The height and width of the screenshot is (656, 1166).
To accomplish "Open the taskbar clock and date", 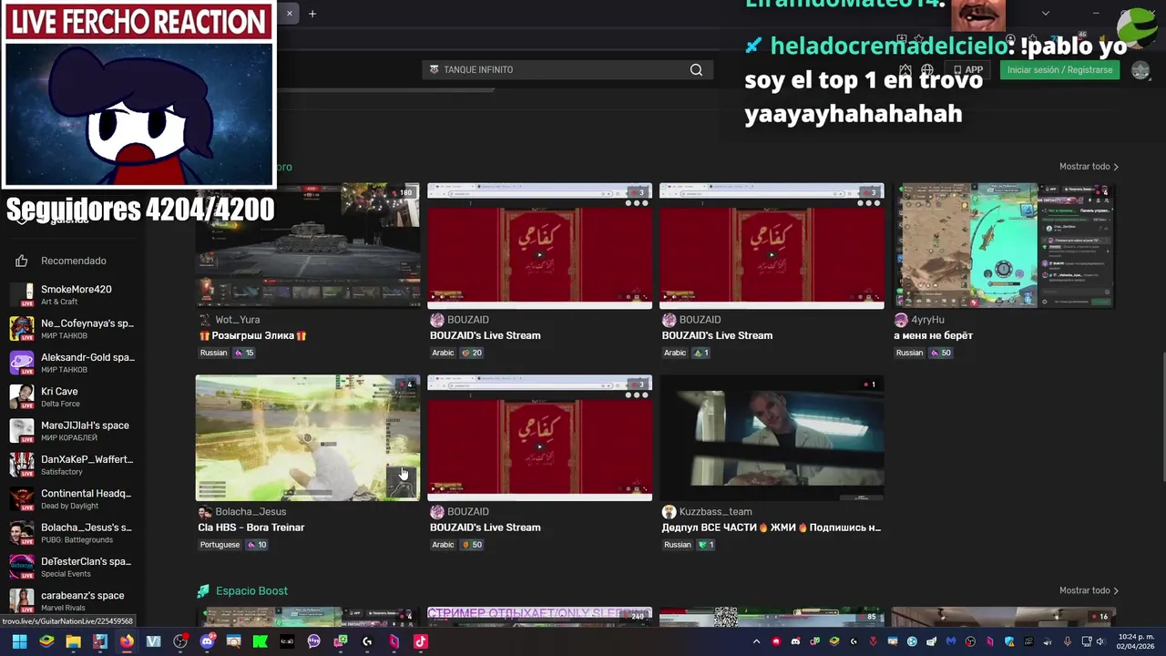I will [x=1135, y=641].
